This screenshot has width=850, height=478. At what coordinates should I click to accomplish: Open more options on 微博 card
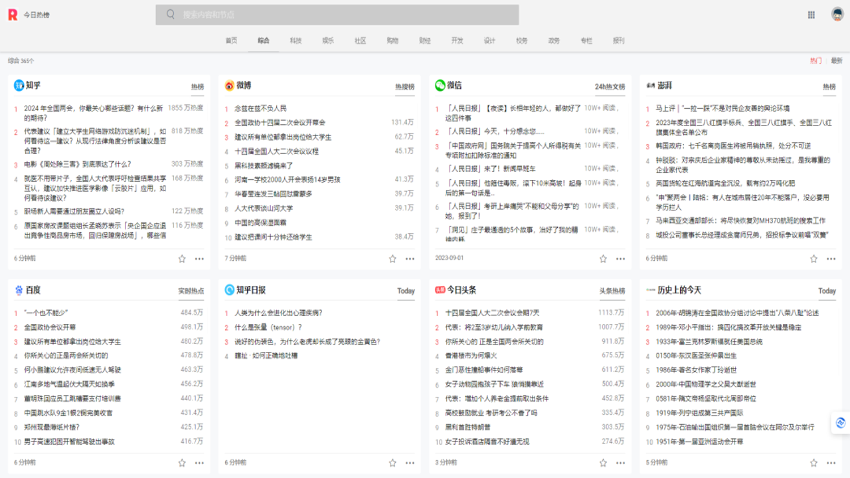click(410, 258)
